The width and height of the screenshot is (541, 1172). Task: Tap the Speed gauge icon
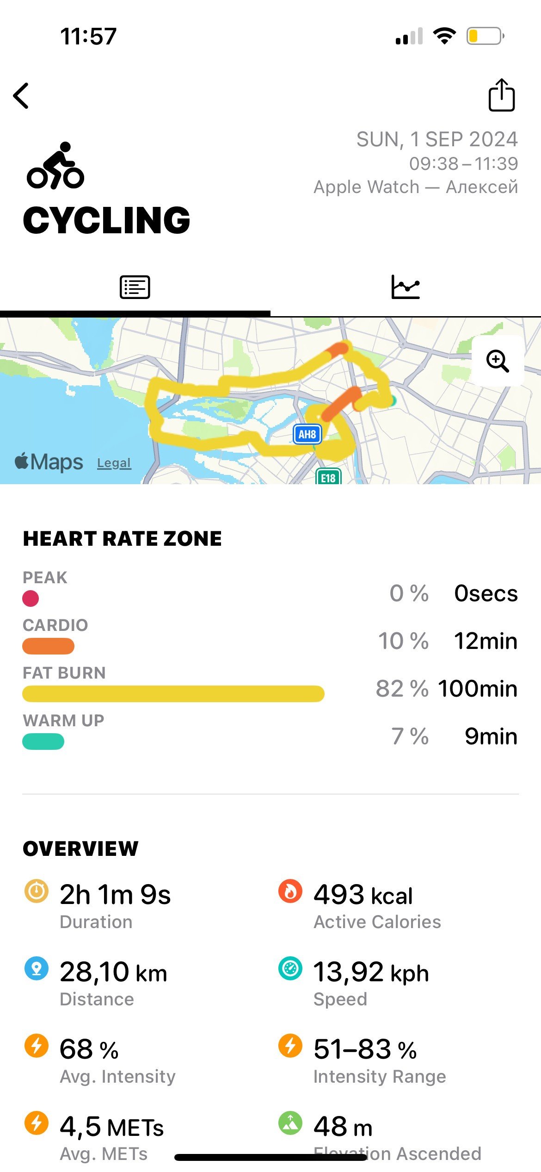(290, 968)
